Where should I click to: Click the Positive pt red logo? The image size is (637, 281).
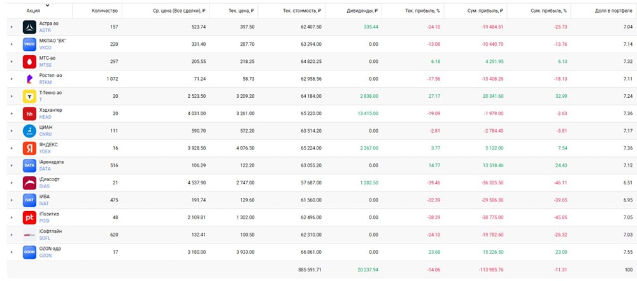tap(30, 218)
